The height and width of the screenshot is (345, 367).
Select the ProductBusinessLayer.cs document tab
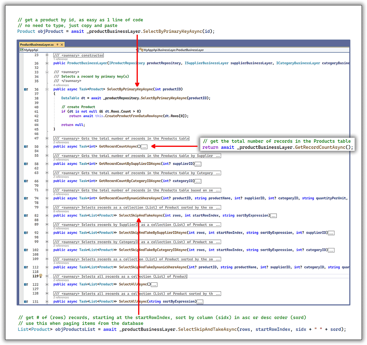(36, 44)
